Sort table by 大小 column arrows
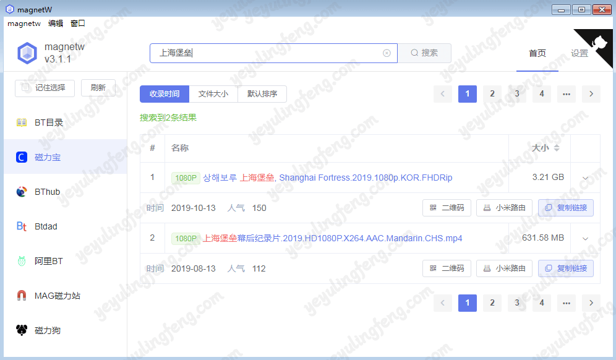 point(556,148)
